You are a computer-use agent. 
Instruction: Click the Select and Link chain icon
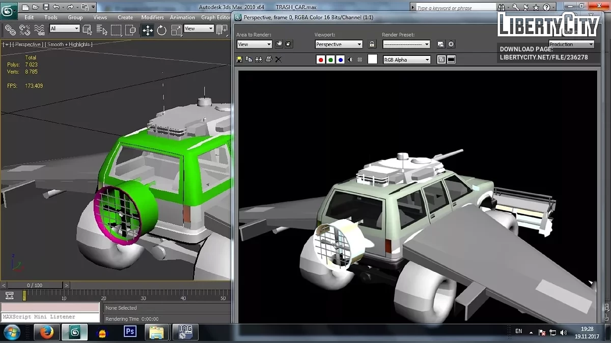(x=10, y=30)
